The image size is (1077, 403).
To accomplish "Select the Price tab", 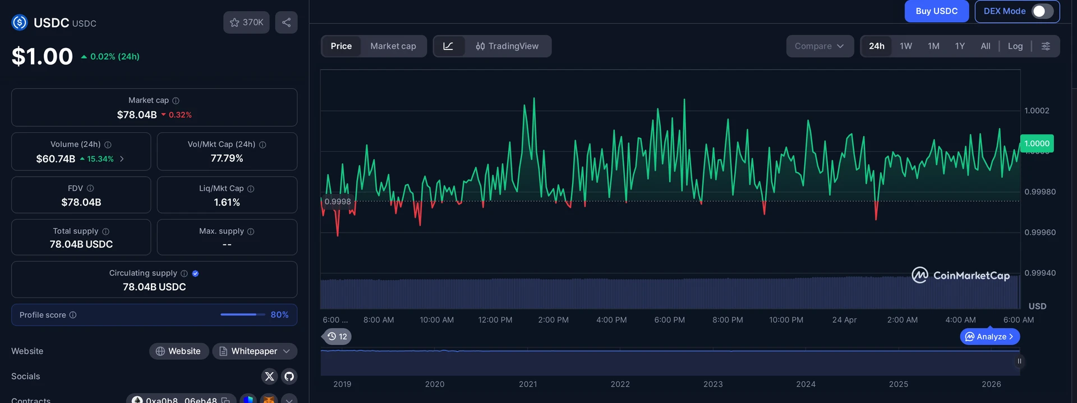I will click(x=341, y=46).
